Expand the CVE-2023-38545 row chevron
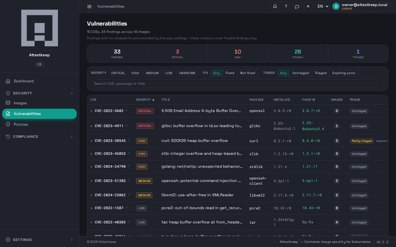The width and height of the screenshot is (396, 247). click(92, 141)
